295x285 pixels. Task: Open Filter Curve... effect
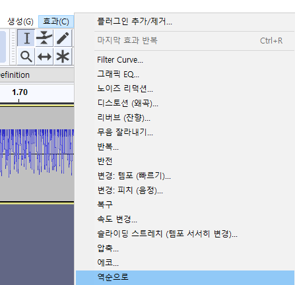185,60
